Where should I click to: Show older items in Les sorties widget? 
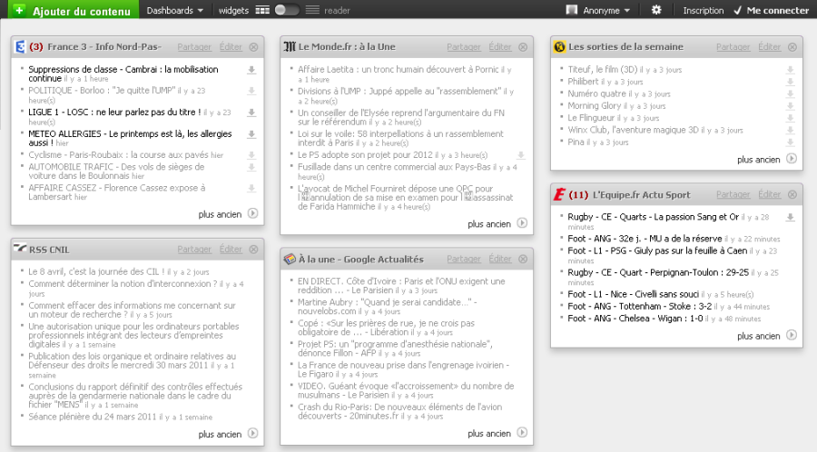pyautogui.click(x=766, y=159)
